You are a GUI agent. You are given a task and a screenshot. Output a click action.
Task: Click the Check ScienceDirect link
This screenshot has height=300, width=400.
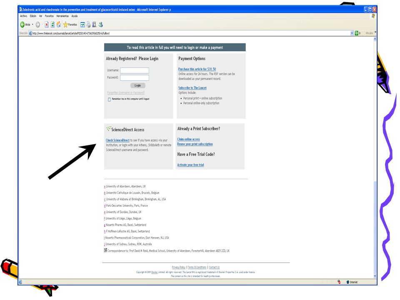pyautogui.click(x=117, y=140)
